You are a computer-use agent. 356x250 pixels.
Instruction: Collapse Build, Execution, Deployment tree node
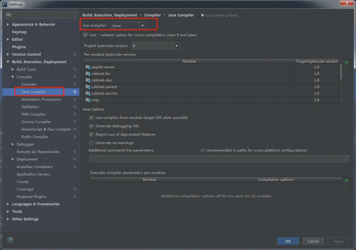(x=8, y=62)
